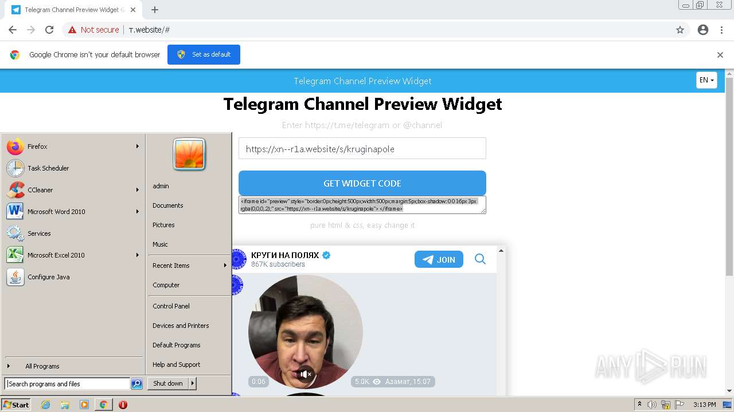The width and height of the screenshot is (734, 412).
Task: Open the EN language dropdown
Action: click(706, 80)
